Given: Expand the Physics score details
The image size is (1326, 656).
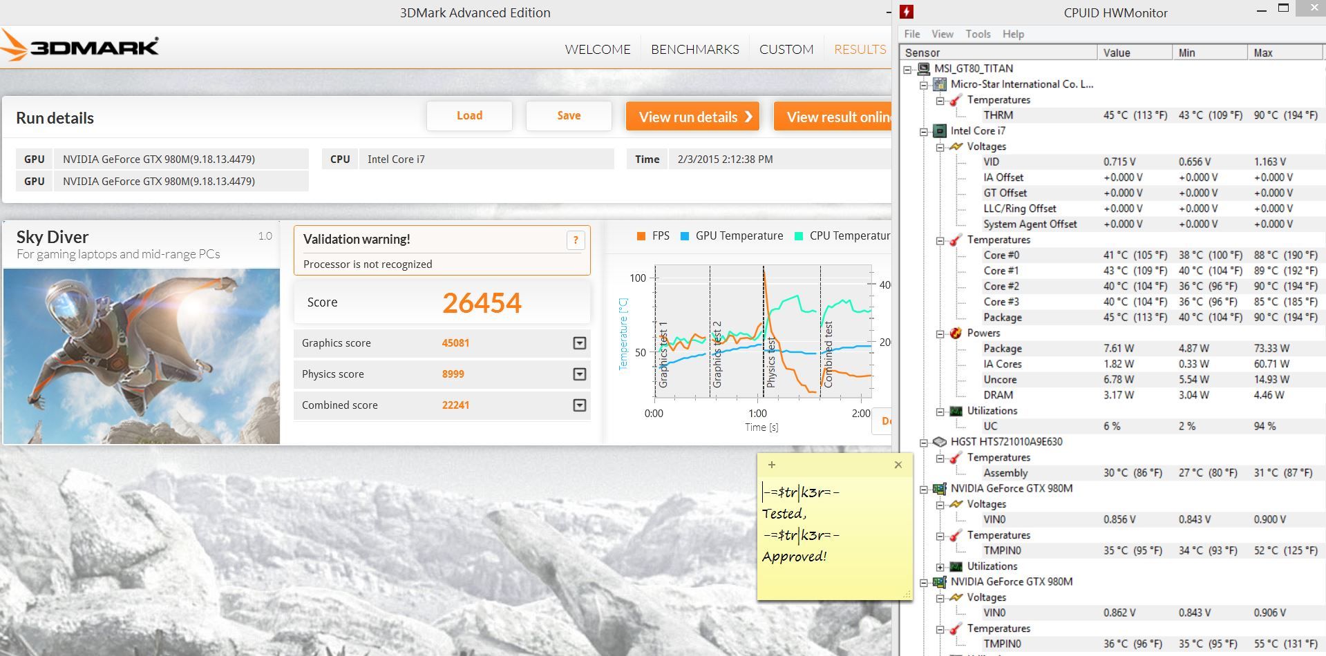Looking at the screenshot, I should pyautogui.click(x=580, y=374).
